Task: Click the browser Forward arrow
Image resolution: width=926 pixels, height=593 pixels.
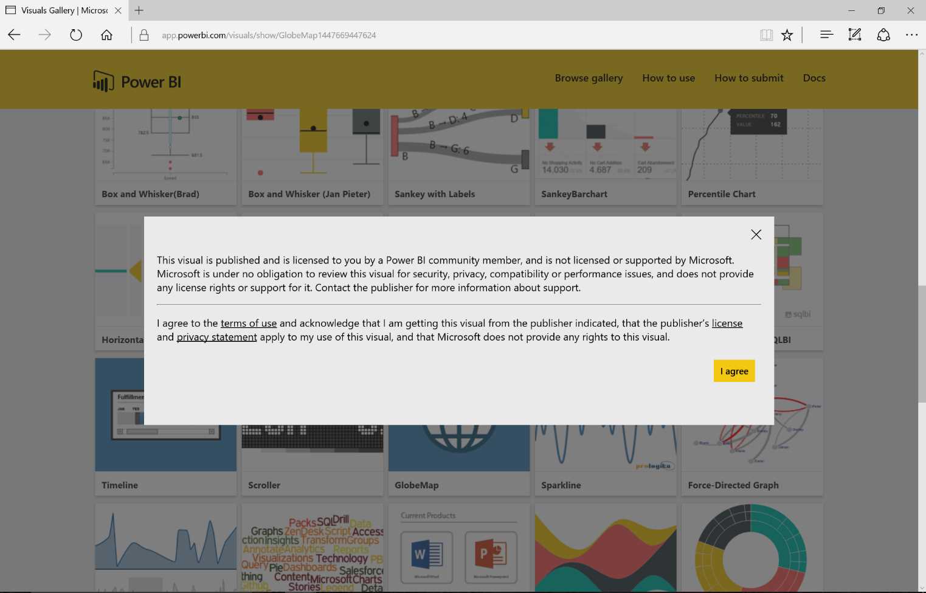Action: click(45, 35)
